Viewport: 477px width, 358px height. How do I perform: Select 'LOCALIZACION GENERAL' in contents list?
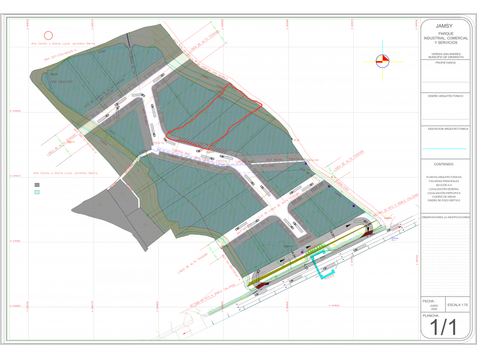[x=444, y=189]
